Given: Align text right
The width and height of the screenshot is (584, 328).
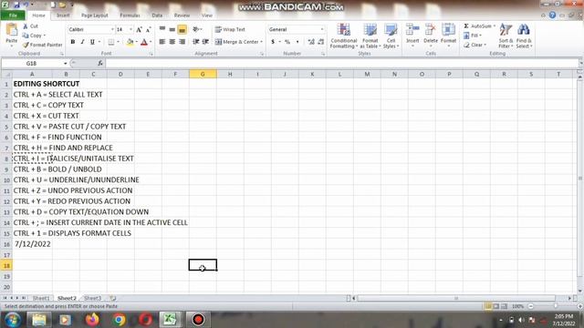Looking at the screenshot, I should coord(182,42).
